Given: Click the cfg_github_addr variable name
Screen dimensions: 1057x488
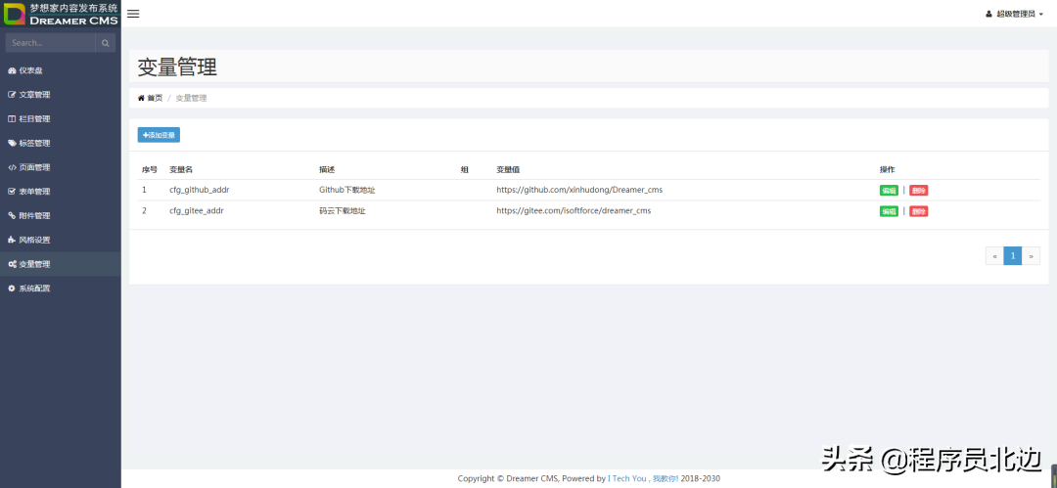Looking at the screenshot, I should (x=200, y=190).
